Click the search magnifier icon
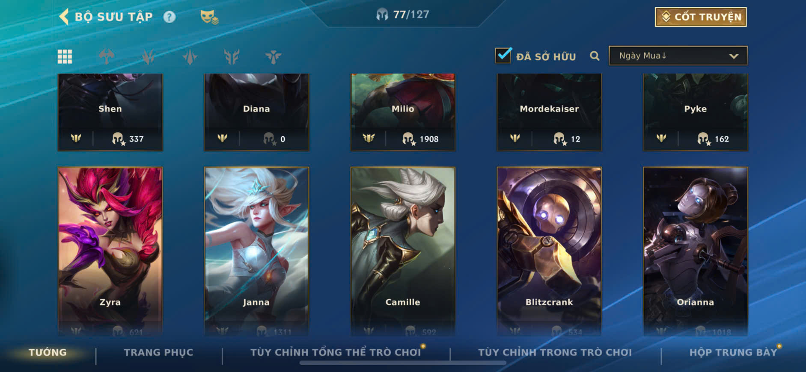Viewport: 806px width, 372px height. click(595, 56)
